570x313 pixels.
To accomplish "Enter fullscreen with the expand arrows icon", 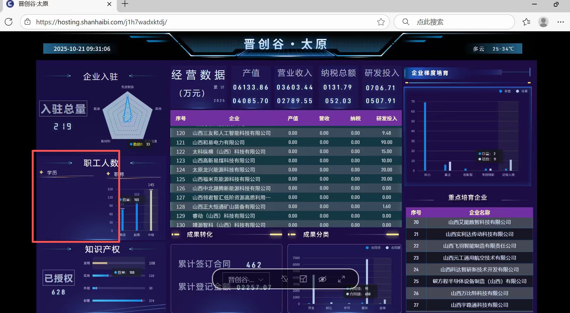I will [341, 279].
